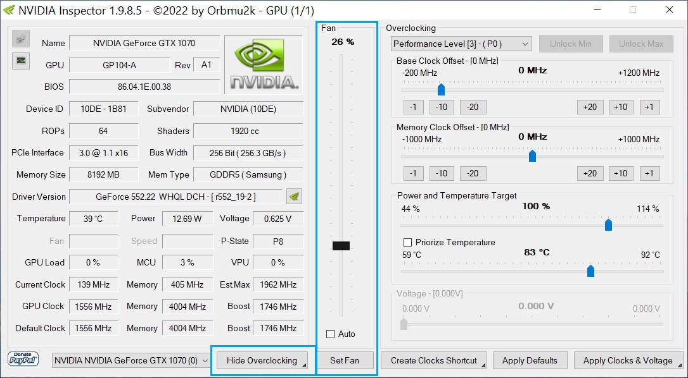Click the Power Target slider handle
The height and width of the screenshot is (378, 688).
(608, 224)
